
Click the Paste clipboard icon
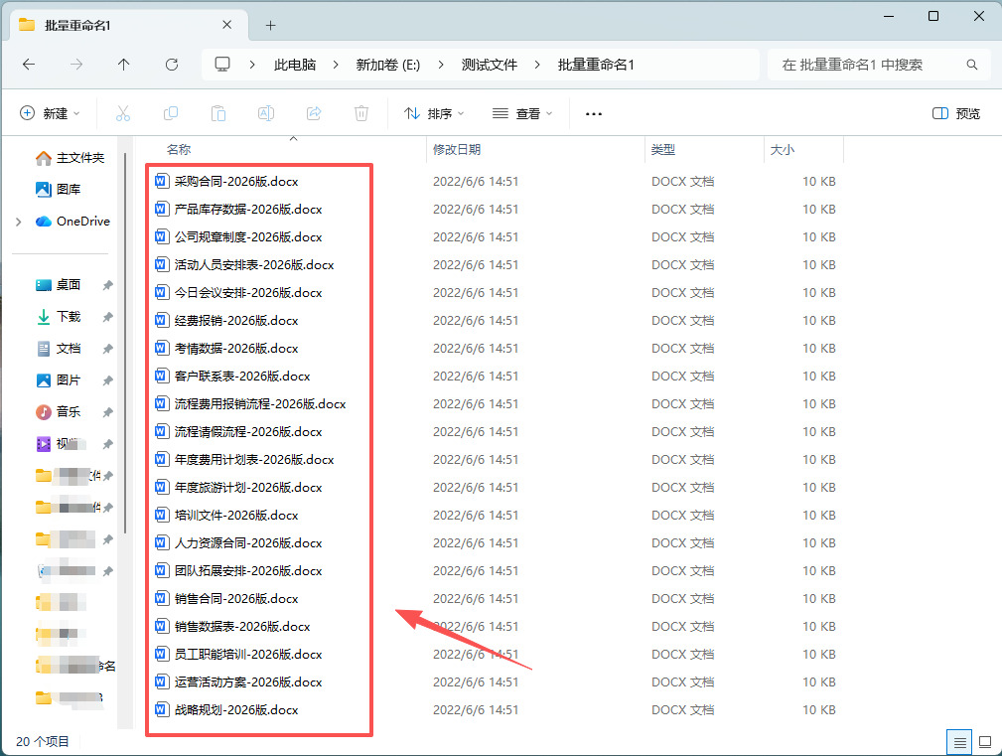(x=218, y=114)
